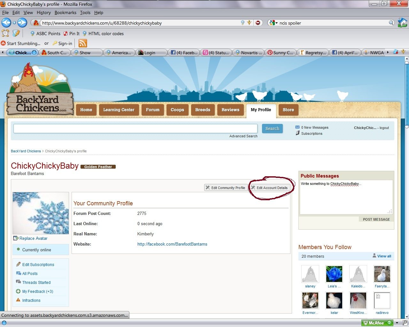
Task: Click the alarm clock toolbar icon
Action: tap(5, 33)
